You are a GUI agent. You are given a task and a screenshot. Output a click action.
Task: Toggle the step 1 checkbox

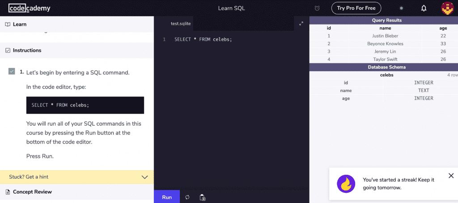[12, 71]
